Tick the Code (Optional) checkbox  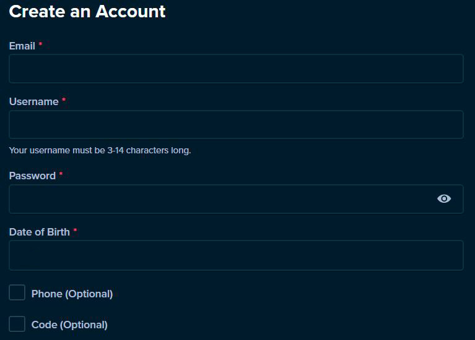click(17, 324)
